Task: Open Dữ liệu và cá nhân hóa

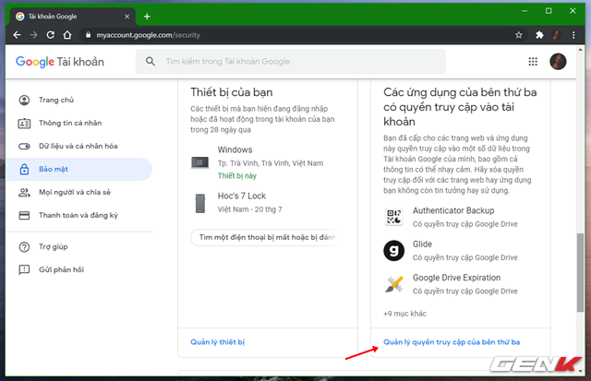Action: pyautogui.click(x=79, y=146)
